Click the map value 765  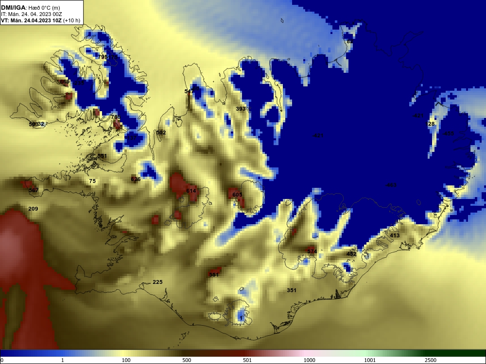[x=116, y=117]
